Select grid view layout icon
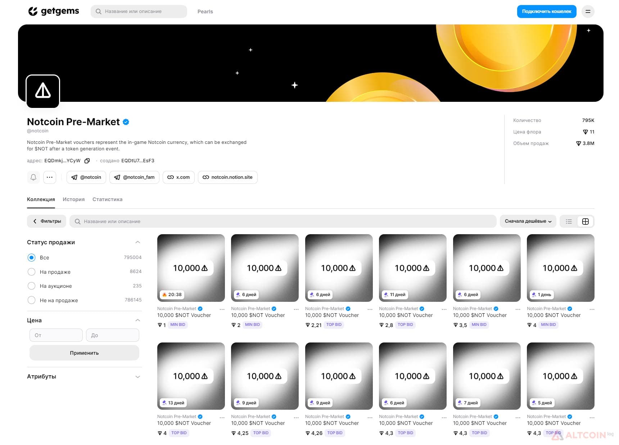619x445 pixels. 586,222
